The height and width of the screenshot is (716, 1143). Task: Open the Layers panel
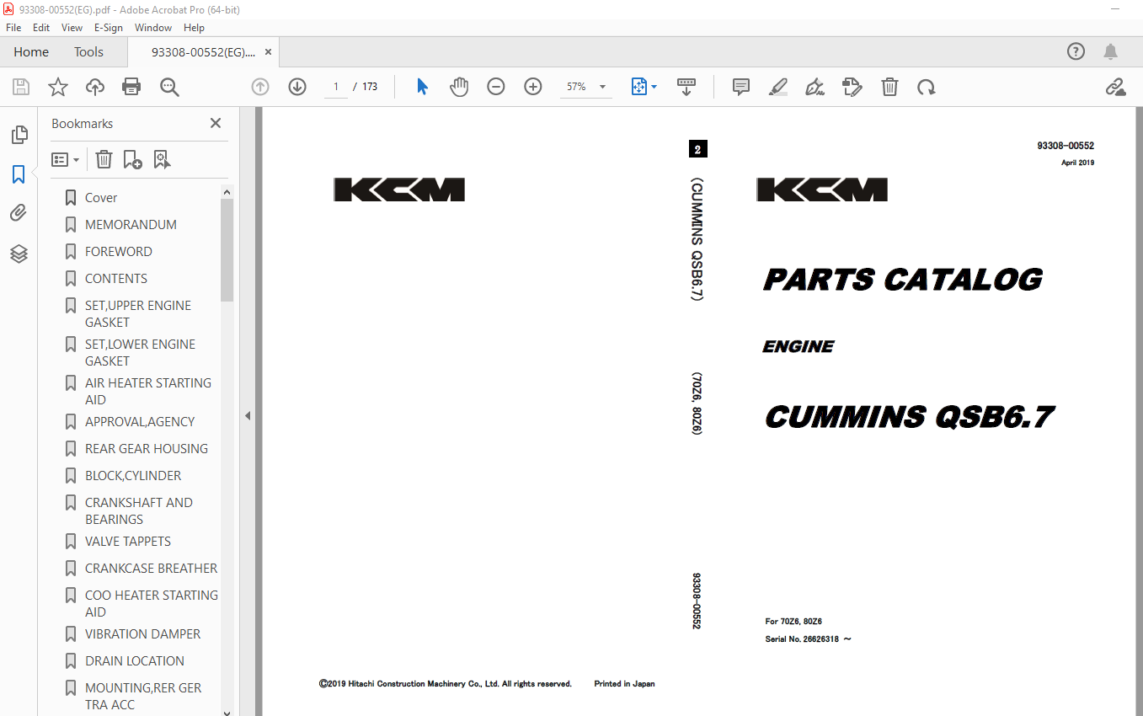[x=19, y=254]
